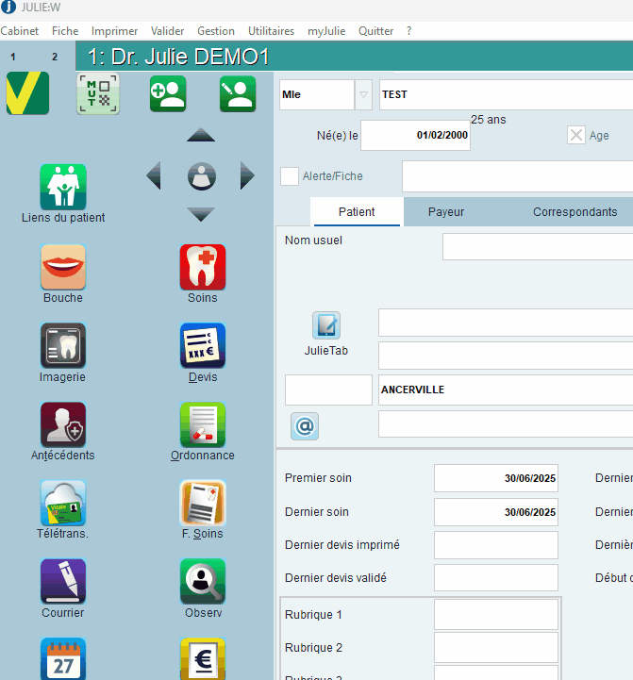Click the @ email icon

pos(305,426)
